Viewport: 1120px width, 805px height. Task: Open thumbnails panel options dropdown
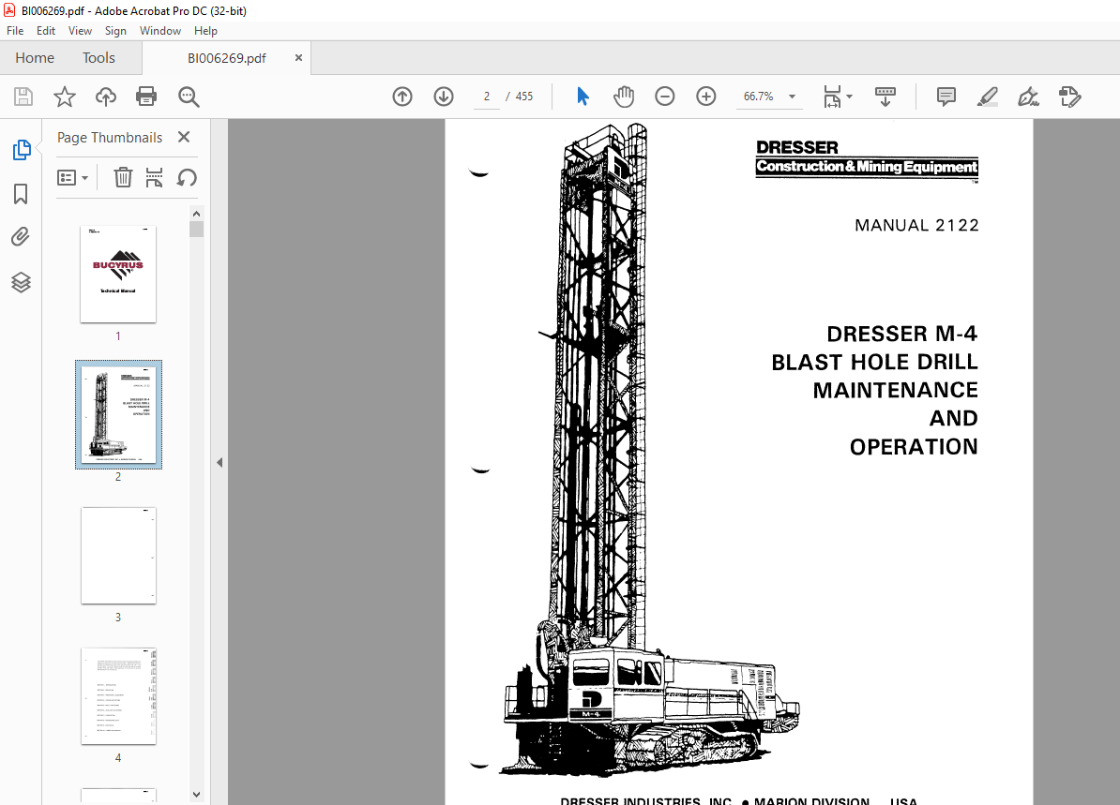tap(72, 177)
